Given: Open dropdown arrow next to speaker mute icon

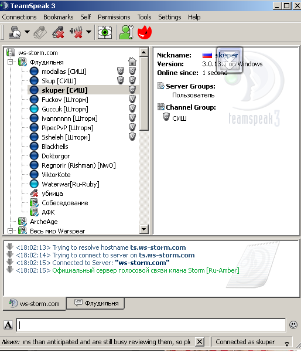Looking at the screenshot, I should pyautogui.click(x=89, y=32).
